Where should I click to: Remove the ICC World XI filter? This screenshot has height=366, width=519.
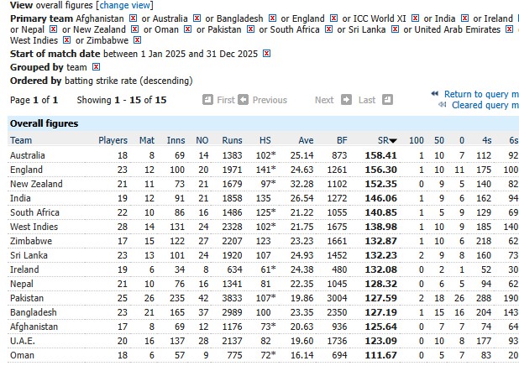point(415,18)
